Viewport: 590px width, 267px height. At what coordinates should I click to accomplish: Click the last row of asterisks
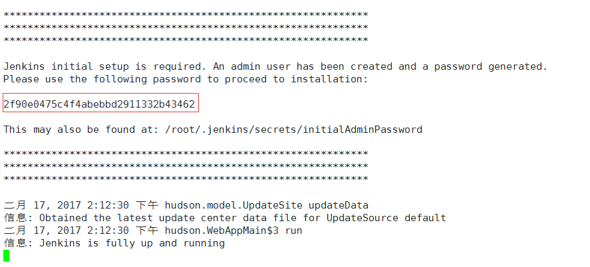186,178
